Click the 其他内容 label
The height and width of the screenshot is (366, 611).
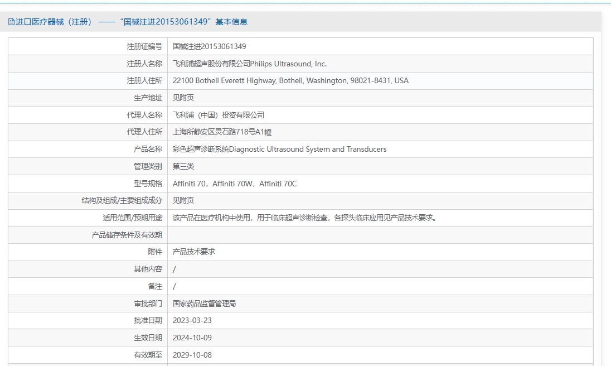[x=148, y=269]
